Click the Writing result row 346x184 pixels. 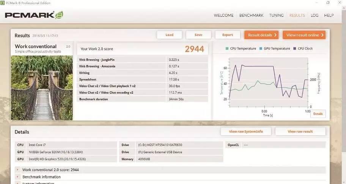143,73
